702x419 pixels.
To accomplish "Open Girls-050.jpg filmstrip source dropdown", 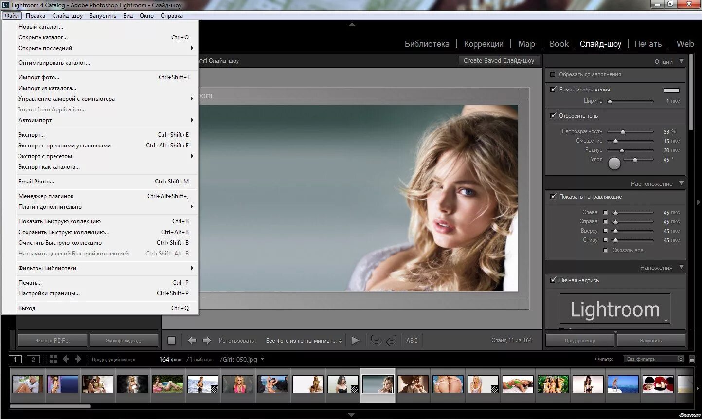I will pyautogui.click(x=262, y=359).
